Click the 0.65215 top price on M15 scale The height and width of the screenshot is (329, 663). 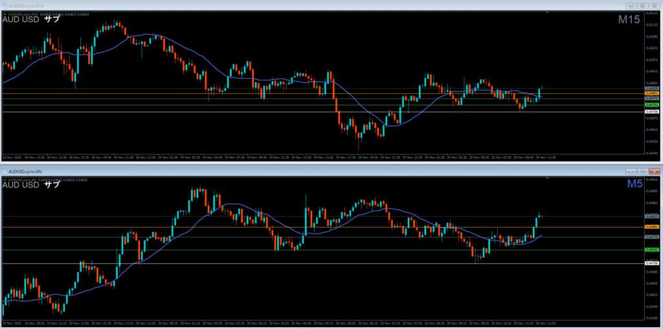[x=651, y=13]
